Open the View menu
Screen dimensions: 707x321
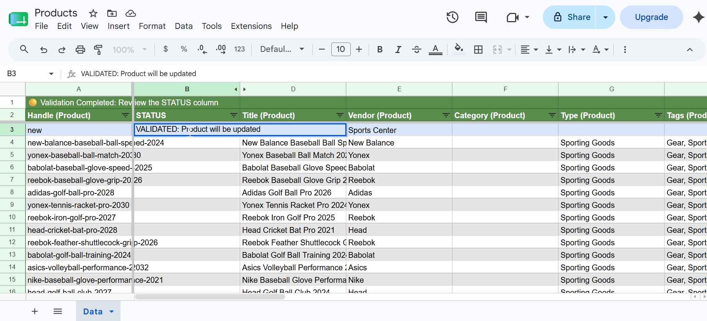(90, 26)
